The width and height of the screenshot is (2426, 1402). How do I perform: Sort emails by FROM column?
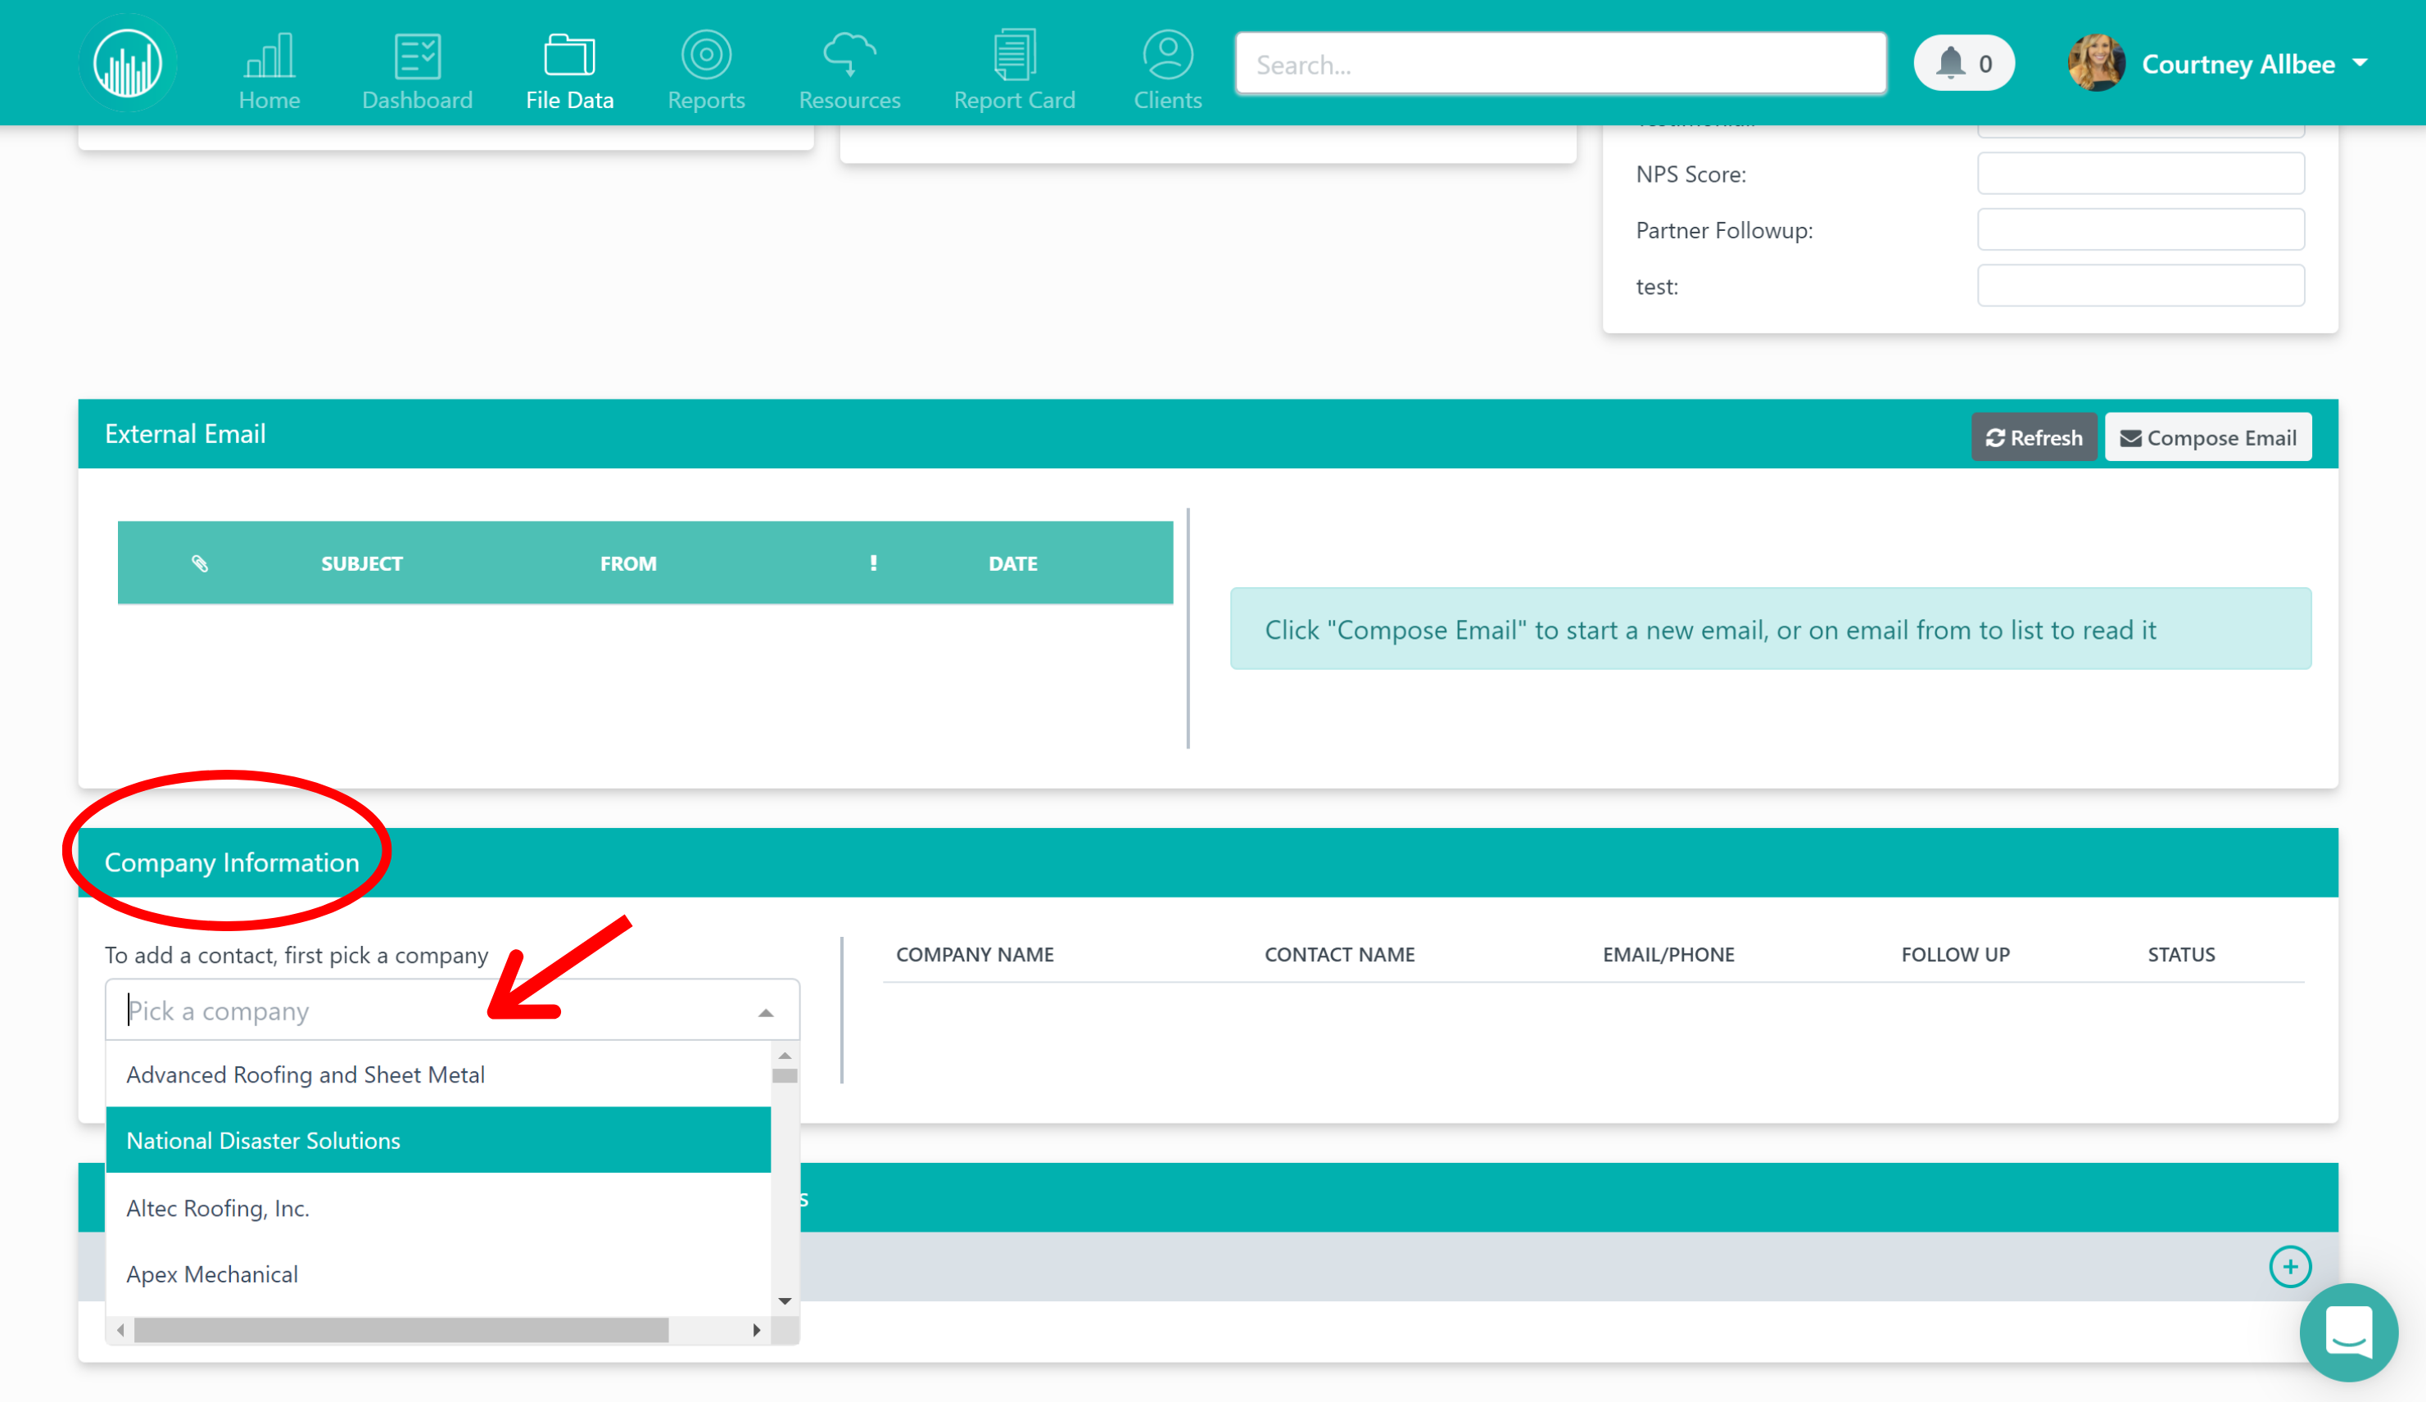629,564
